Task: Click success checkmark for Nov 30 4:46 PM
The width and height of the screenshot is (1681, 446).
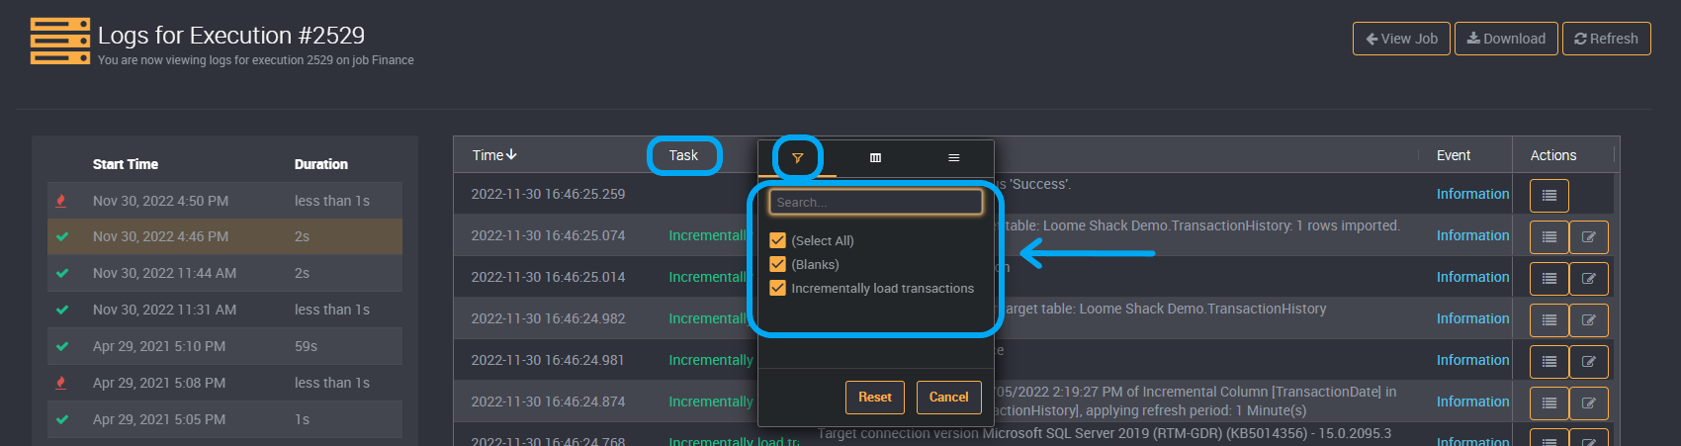Action: pos(62,237)
